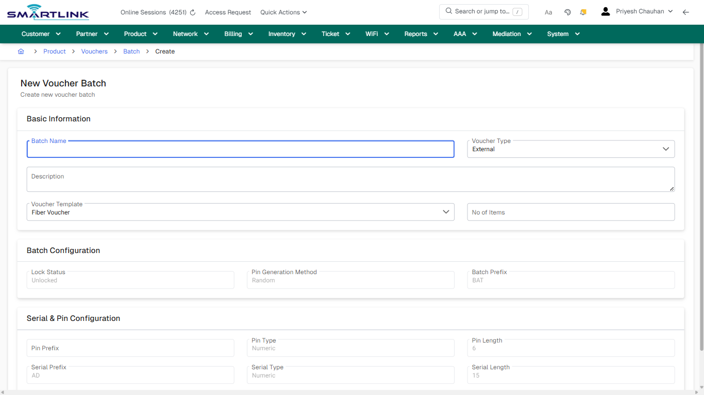
Task: Open the notifications bell
Action: [583, 11]
